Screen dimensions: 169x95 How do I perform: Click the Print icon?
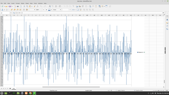[x=18, y=6]
